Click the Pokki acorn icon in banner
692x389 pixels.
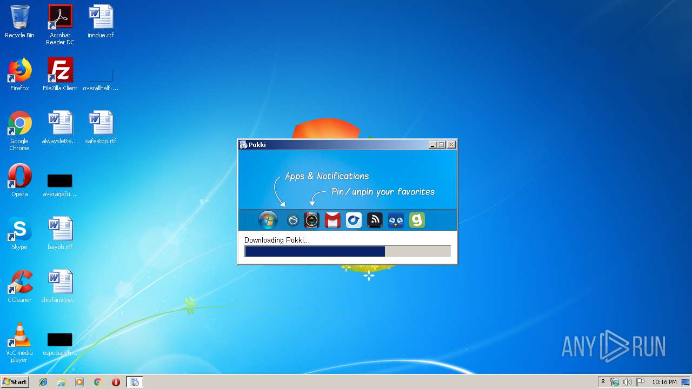click(x=292, y=220)
